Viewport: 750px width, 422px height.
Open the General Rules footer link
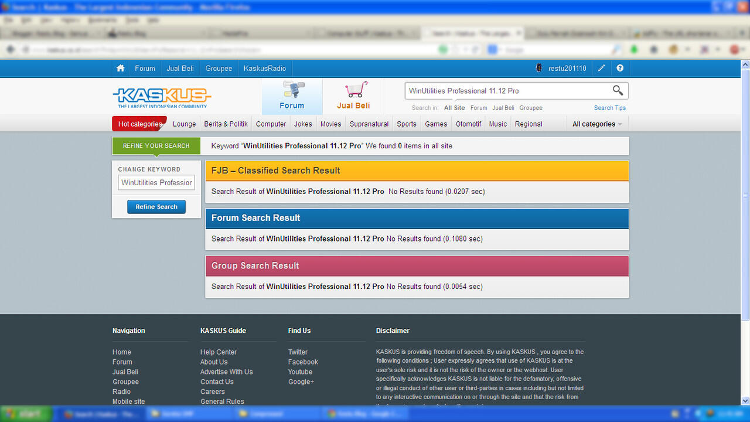tap(222, 401)
